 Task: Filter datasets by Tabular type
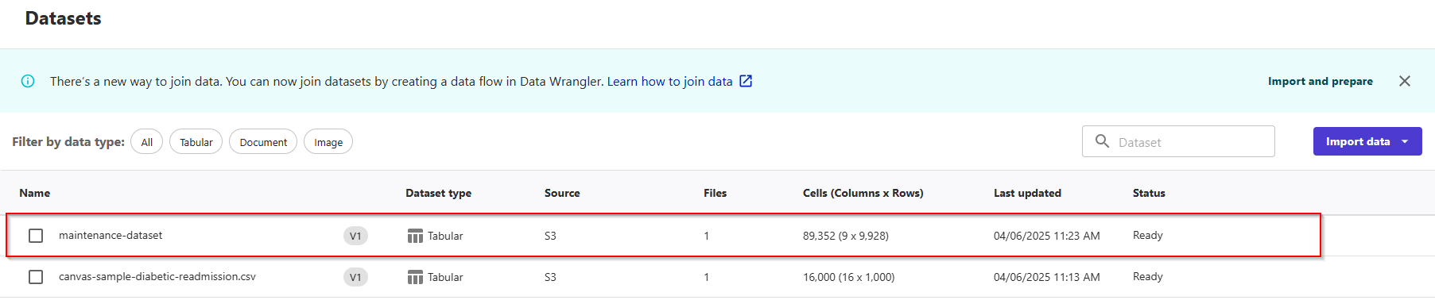[x=196, y=142]
